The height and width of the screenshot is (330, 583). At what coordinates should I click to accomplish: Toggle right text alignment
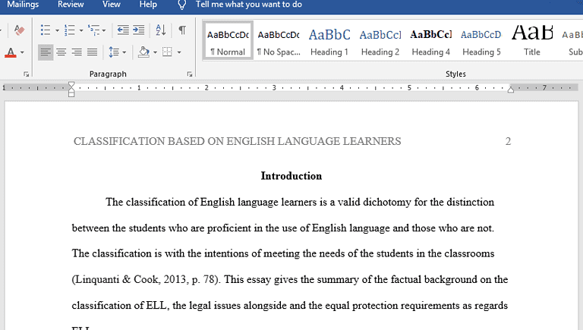click(x=77, y=52)
